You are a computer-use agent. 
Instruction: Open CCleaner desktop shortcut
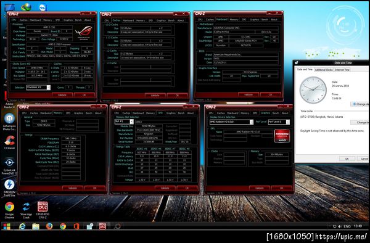(x=9, y=142)
